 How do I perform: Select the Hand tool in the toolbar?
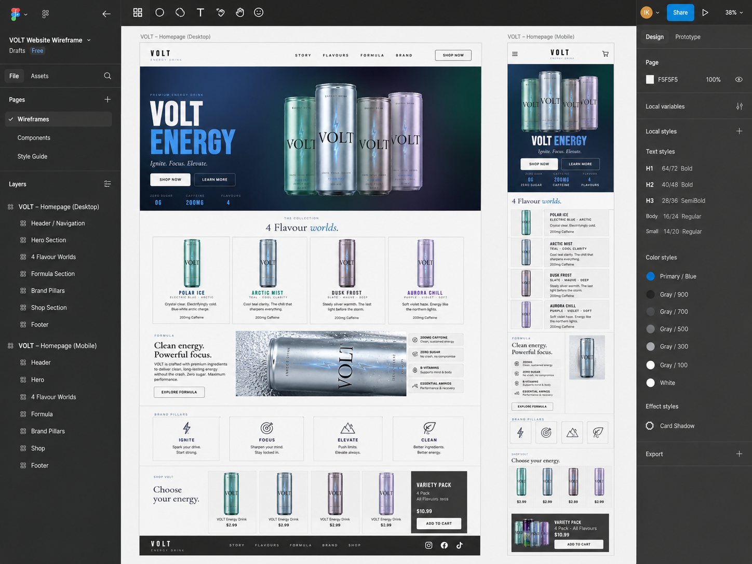point(240,12)
